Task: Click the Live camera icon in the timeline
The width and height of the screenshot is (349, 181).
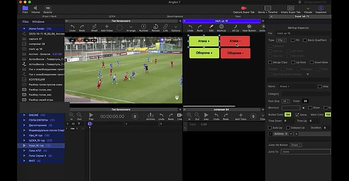Action: (179, 116)
